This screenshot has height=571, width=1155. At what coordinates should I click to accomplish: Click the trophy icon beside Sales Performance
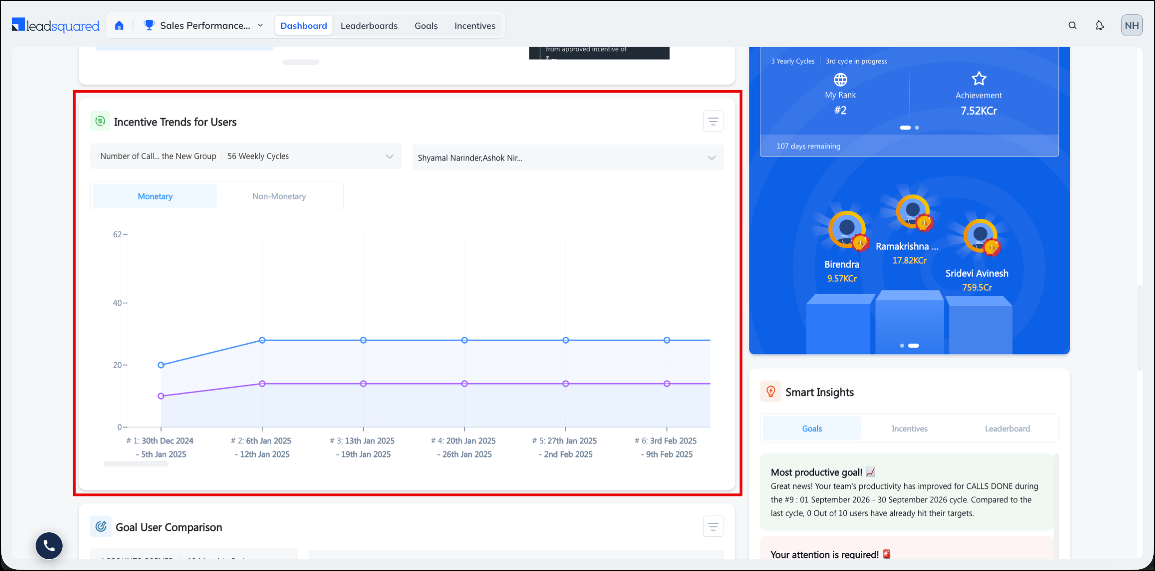point(149,25)
